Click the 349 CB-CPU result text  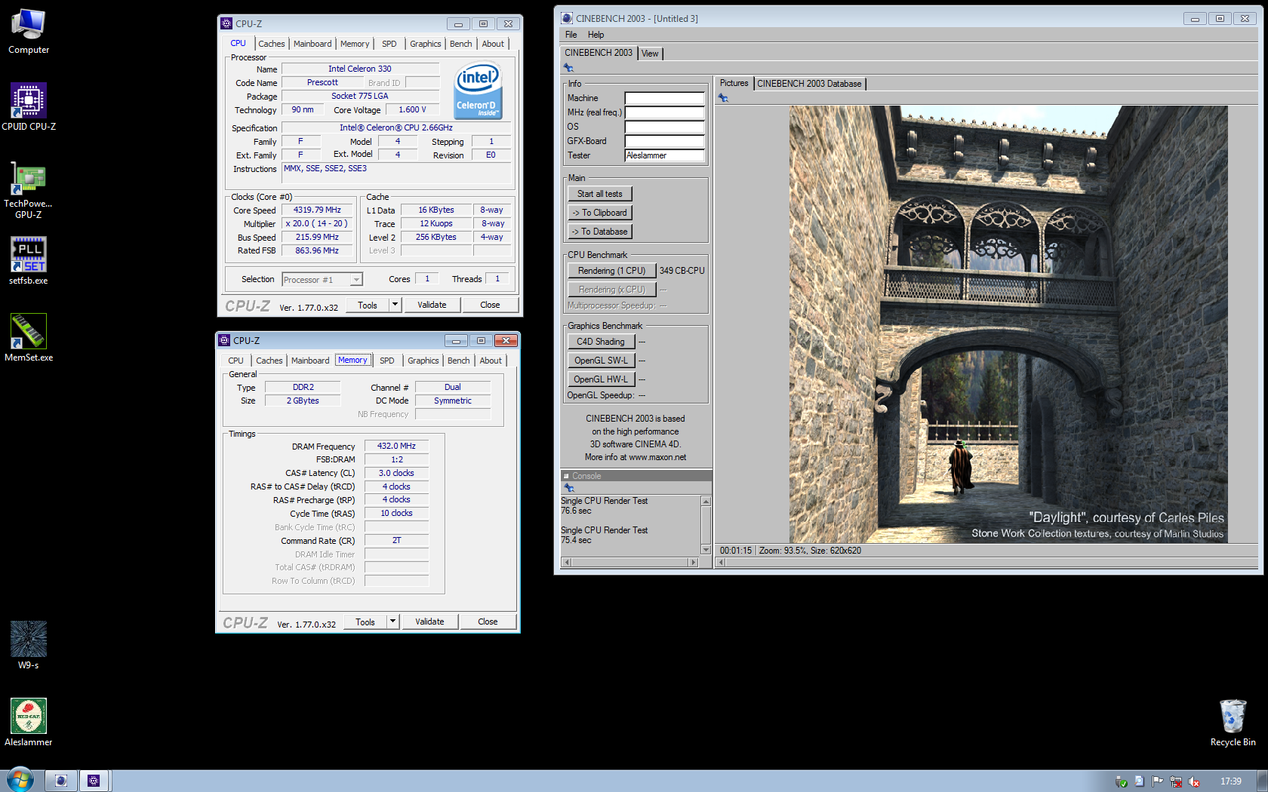pyautogui.click(x=682, y=271)
